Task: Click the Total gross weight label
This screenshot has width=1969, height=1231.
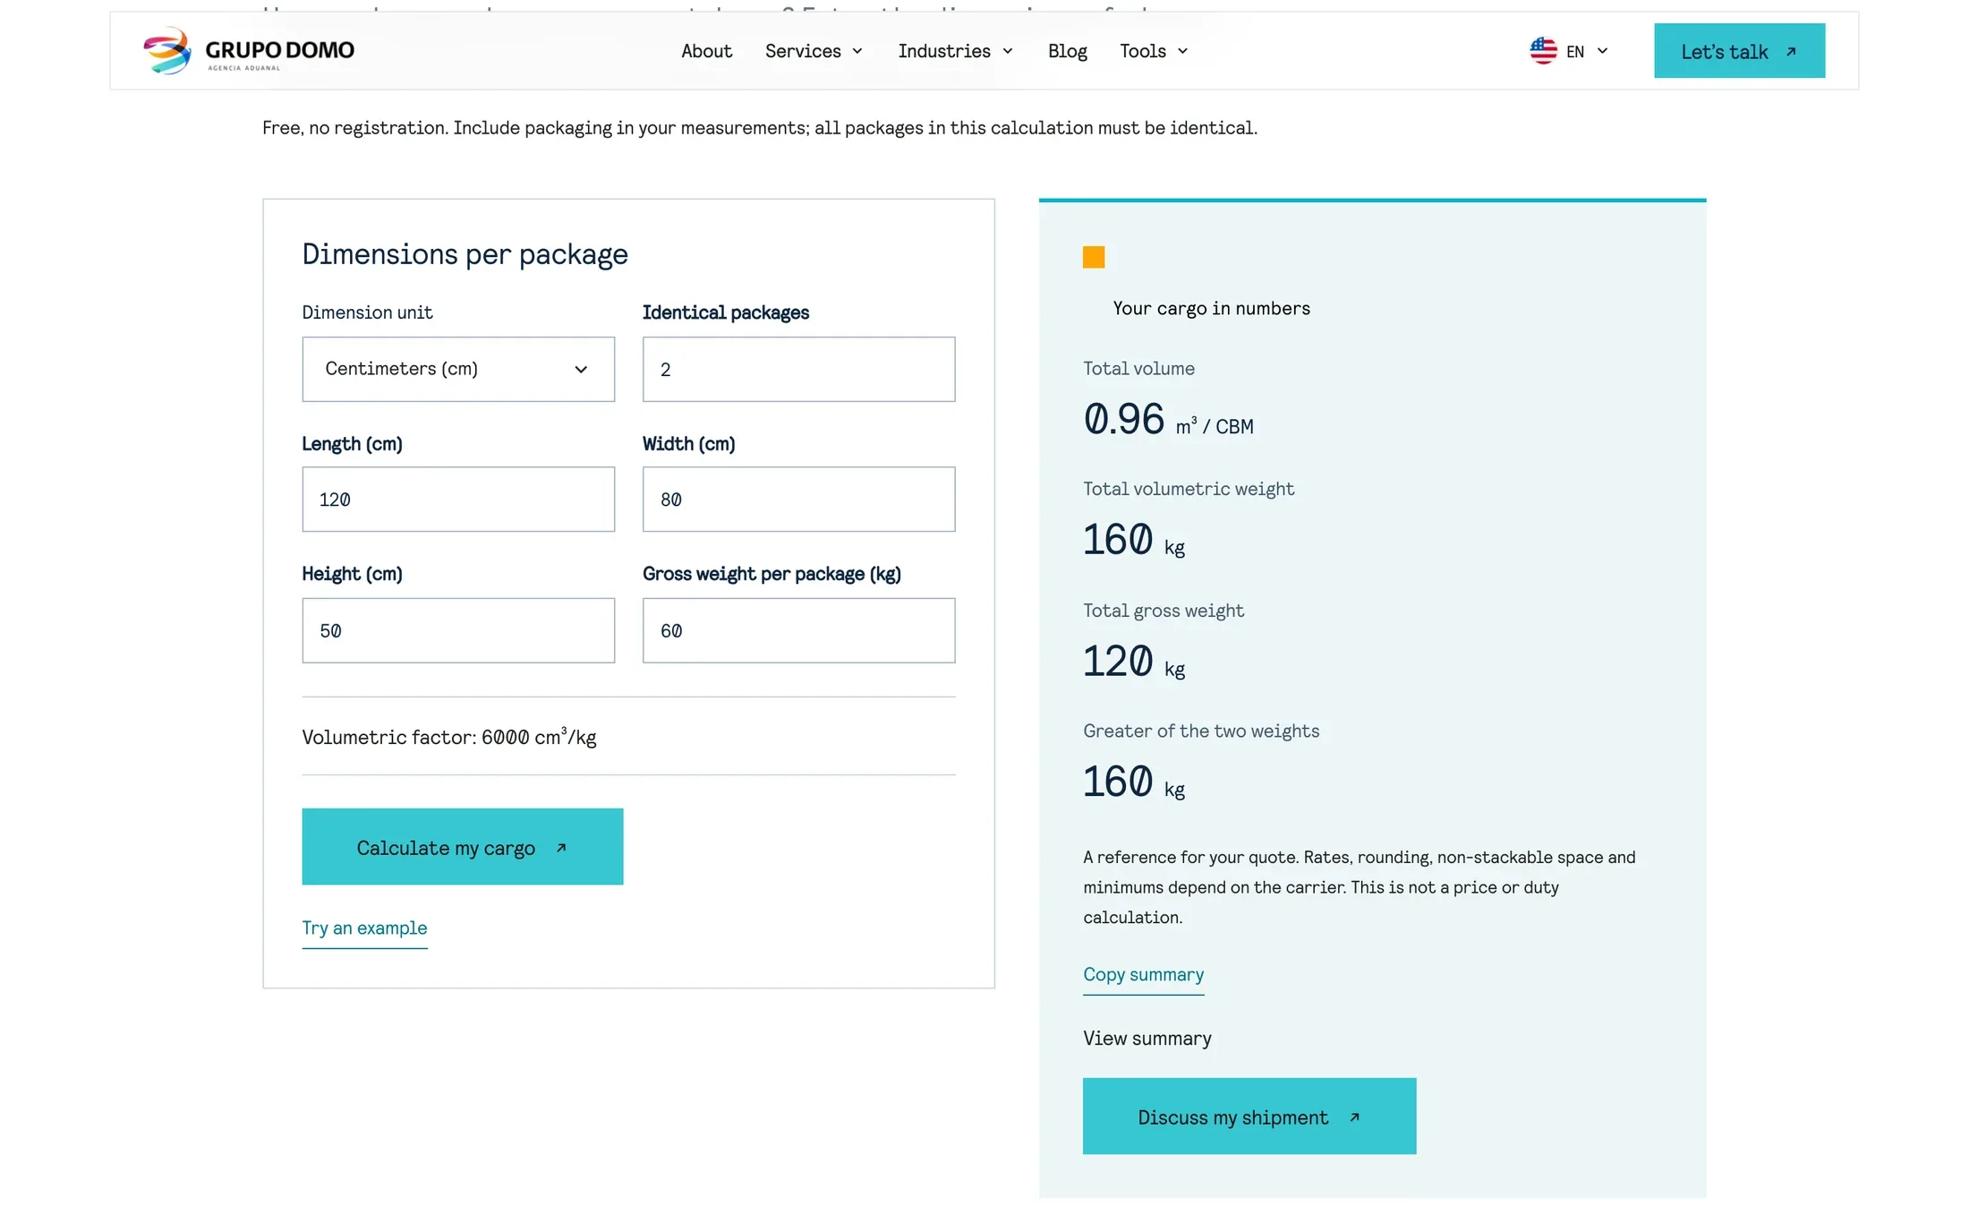Action: click(1163, 611)
